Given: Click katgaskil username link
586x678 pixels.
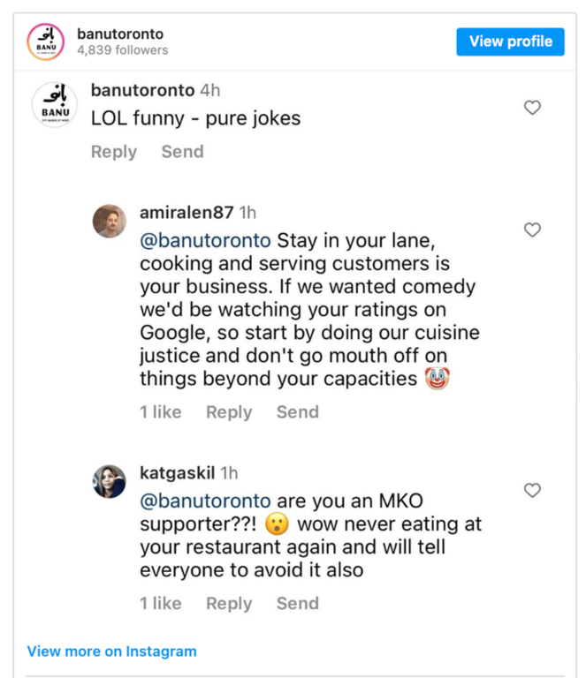Looking at the screenshot, I should point(177,473).
